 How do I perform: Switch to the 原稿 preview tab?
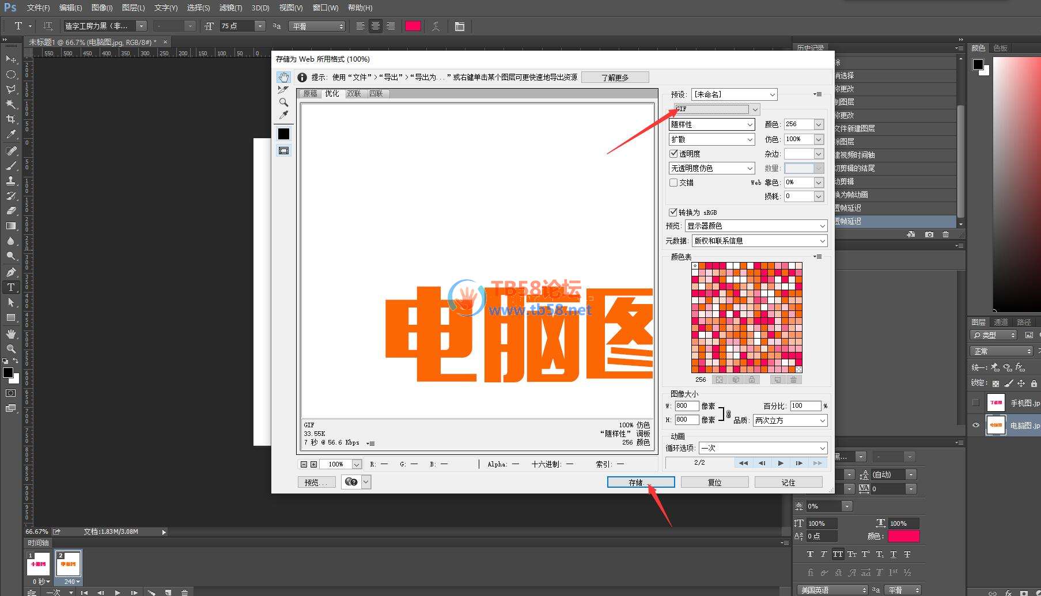(x=311, y=93)
